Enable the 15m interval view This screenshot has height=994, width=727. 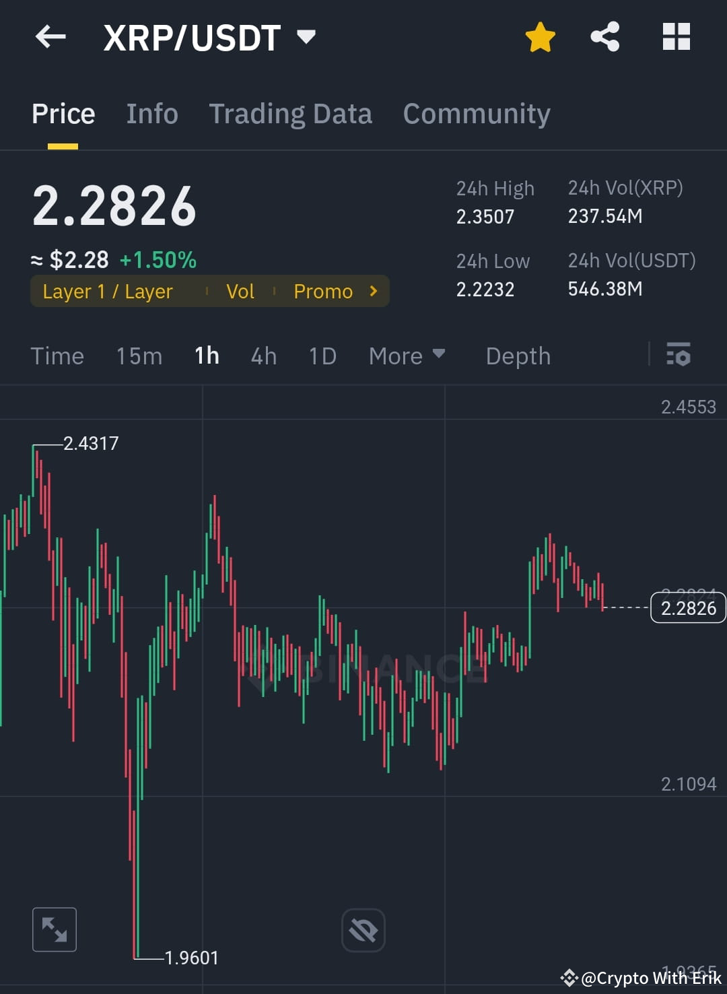[139, 356]
